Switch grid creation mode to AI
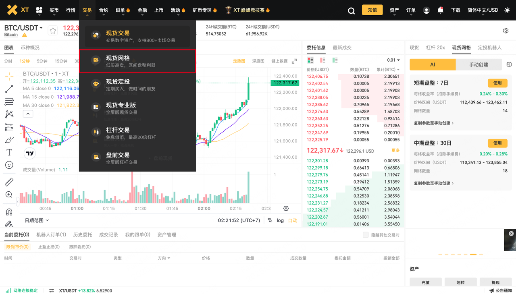The image size is (516, 294). point(433,64)
